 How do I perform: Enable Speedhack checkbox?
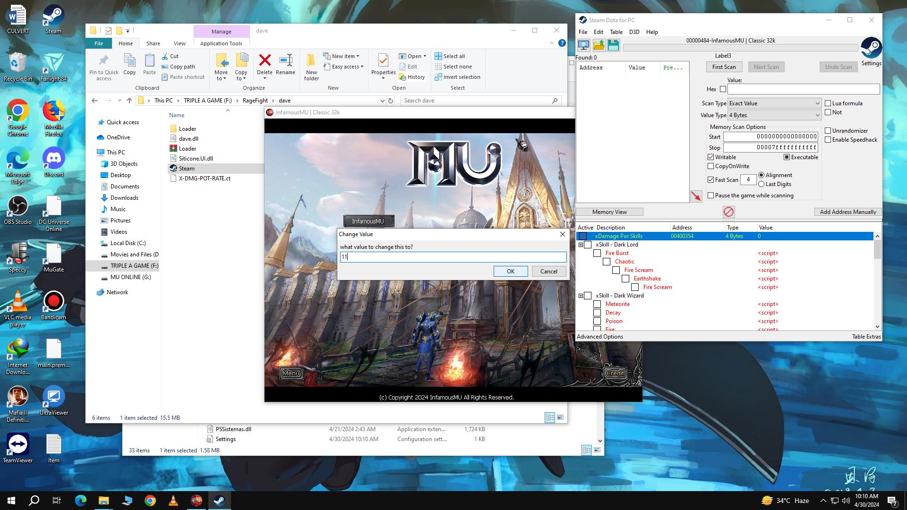point(828,140)
